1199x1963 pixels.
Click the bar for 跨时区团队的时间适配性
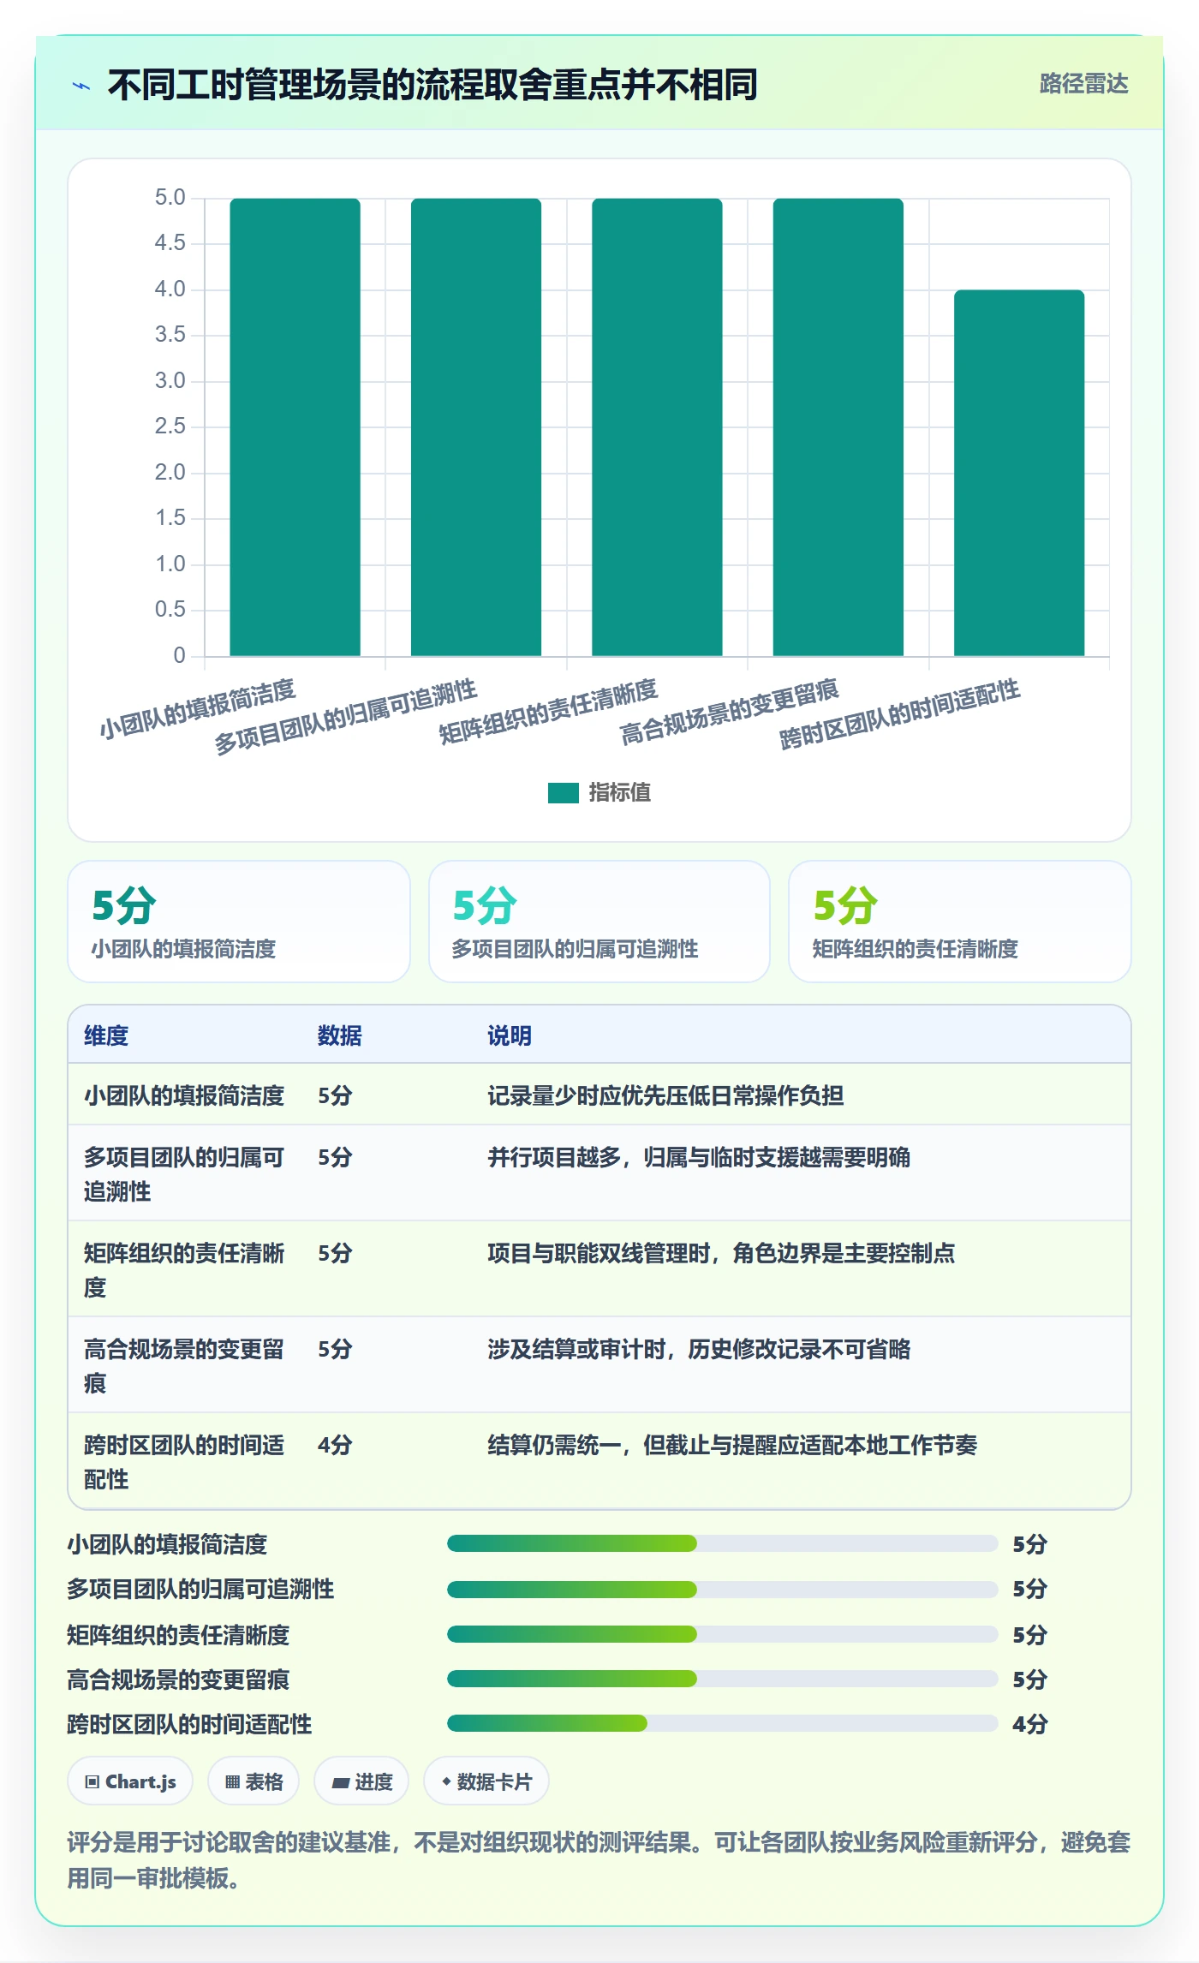[x=1019, y=474]
